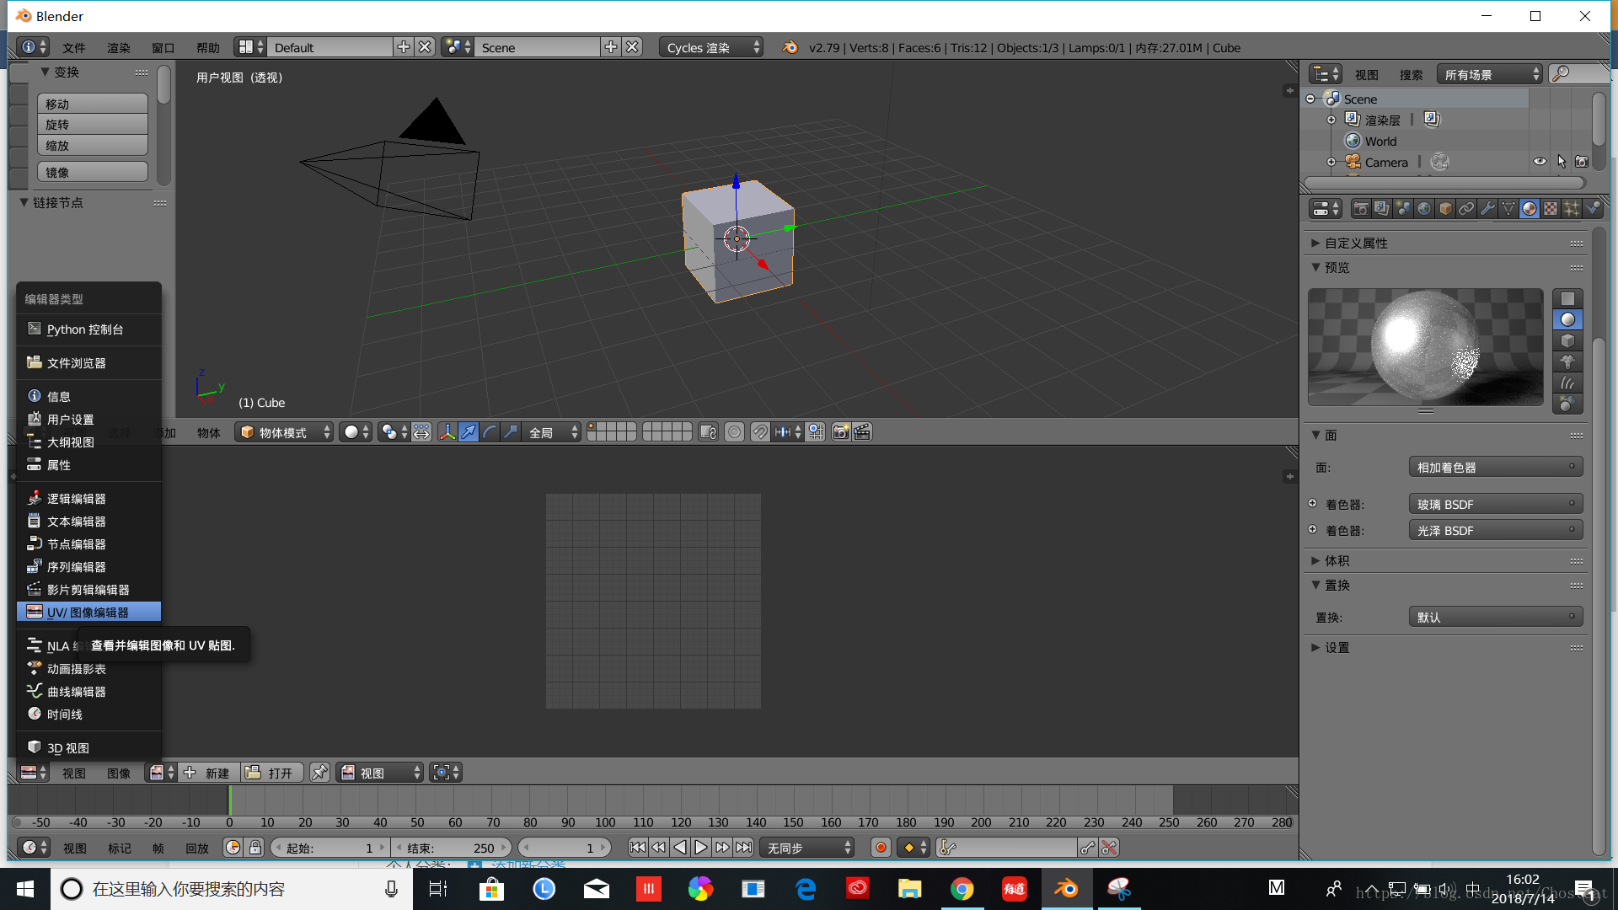Toggle 3D manipulator widget axes button
This screenshot has height=910, width=1618.
click(x=447, y=432)
